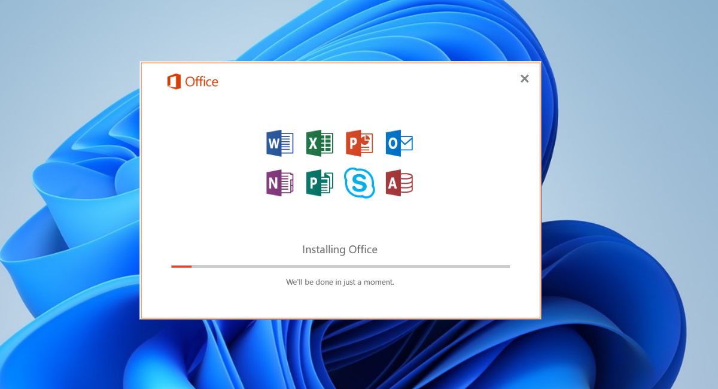Click the purple OneNote icon
The height and width of the screenshot is (389, 718).
tap(279, 183)
